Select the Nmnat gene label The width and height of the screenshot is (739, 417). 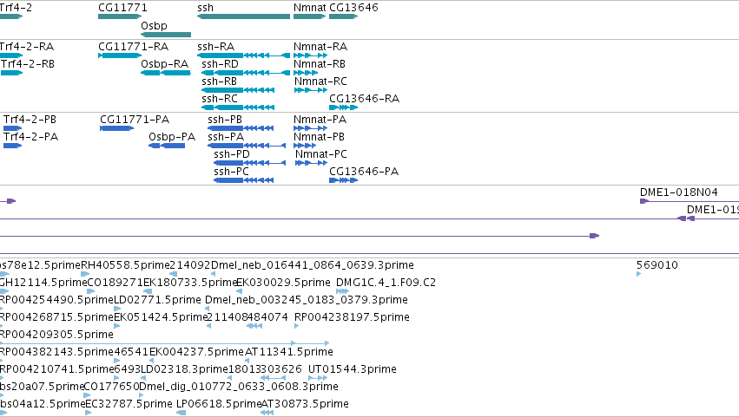tap(309, 8)
